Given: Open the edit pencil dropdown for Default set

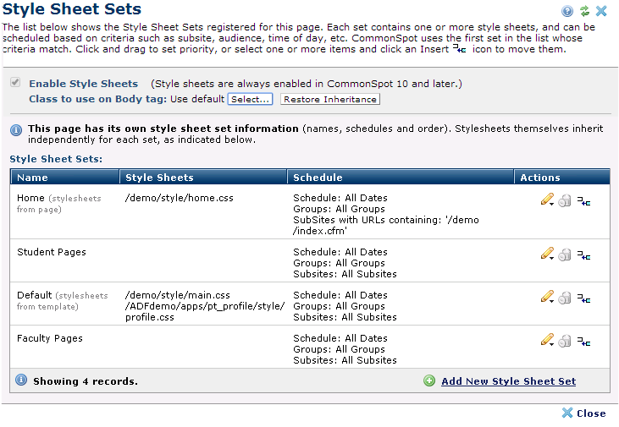Looking at the screenshot, I should [x=547, y=297].
